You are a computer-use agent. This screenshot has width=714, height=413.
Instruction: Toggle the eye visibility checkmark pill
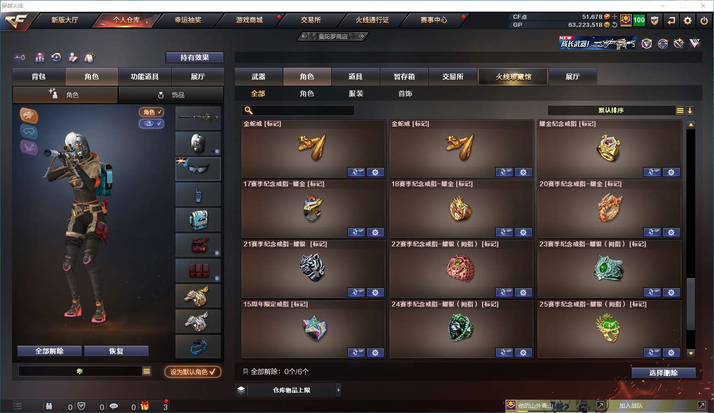point(152,123)
